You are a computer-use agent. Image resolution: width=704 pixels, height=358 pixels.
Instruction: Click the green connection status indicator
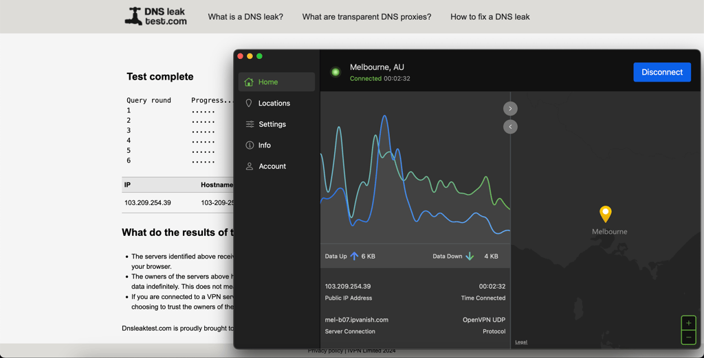click(335, 72)
